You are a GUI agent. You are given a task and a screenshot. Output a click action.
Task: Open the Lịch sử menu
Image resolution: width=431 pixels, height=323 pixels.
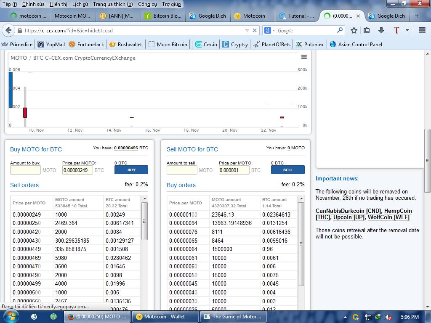(80, 4)
